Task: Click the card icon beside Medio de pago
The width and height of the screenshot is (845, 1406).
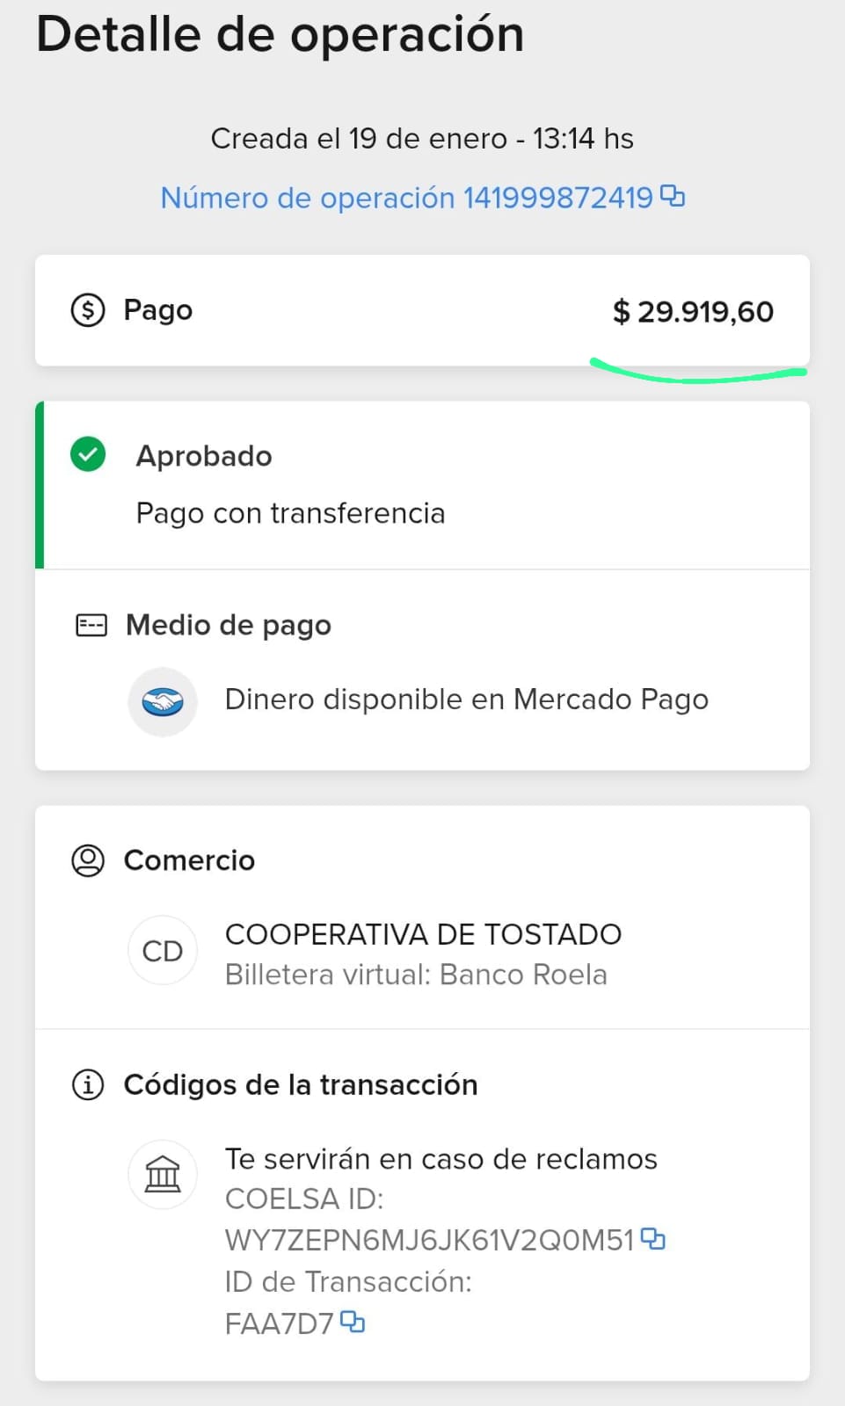Action: (91, 625)
